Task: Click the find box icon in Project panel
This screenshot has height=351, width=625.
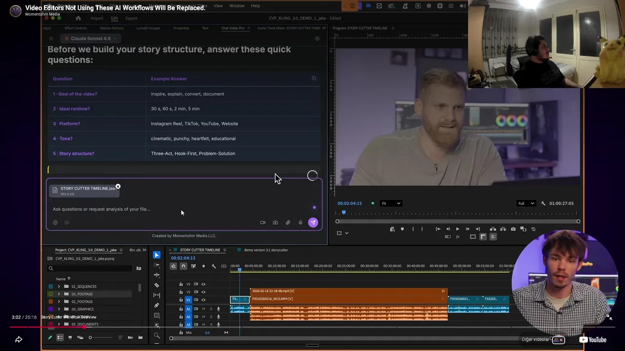Action: (139, 268)
